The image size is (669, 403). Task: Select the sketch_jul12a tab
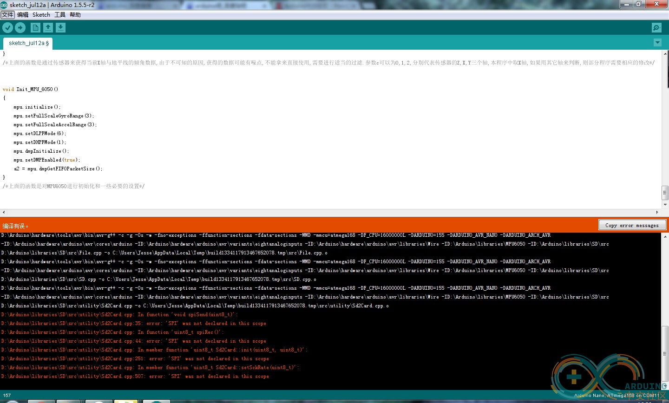click(x=28, y=43)
